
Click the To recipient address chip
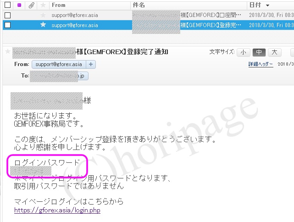(x=59, y=76)
